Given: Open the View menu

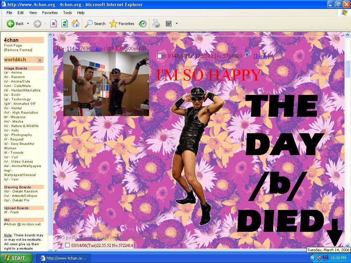Looking at the screenshot, I should click(x=33, y=13).
